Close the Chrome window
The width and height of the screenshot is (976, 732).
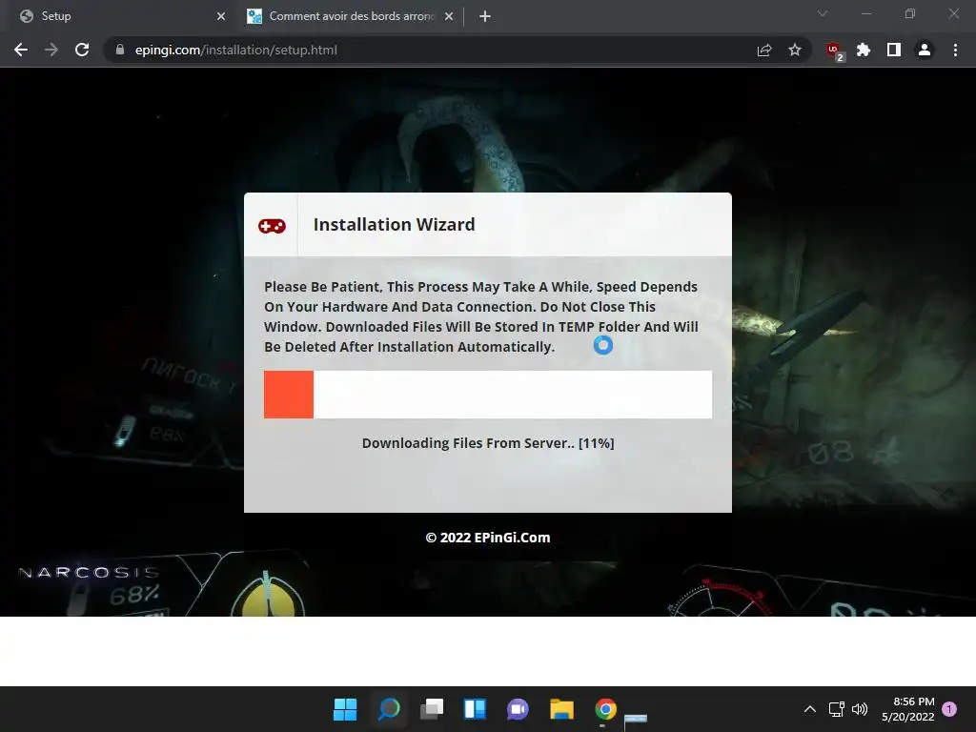(954, 13)
